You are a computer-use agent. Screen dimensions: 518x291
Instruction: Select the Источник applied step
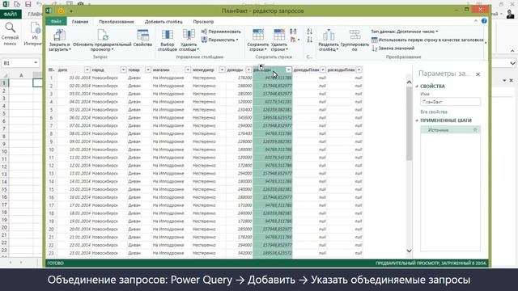[450, 130]
